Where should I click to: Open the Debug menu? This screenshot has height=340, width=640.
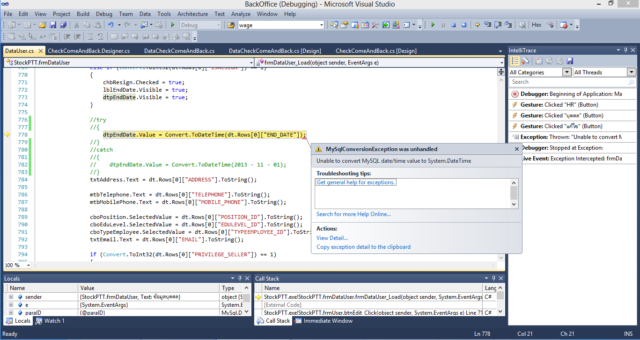(104, 14)
